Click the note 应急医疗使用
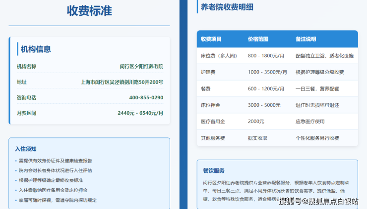Screen dimensions: 367x209 310,122
